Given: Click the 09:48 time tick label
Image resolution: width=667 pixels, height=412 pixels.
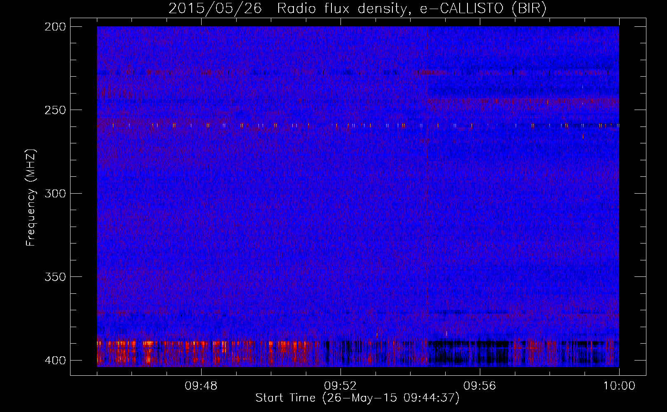Looking at the screenshot, I should 201,386.
